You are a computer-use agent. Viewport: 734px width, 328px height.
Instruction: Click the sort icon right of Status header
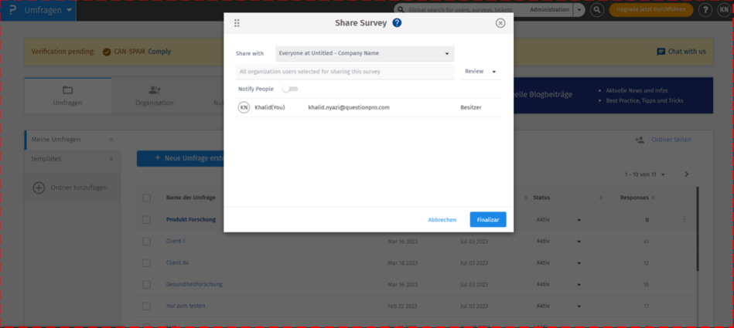[x=601, y=198]
